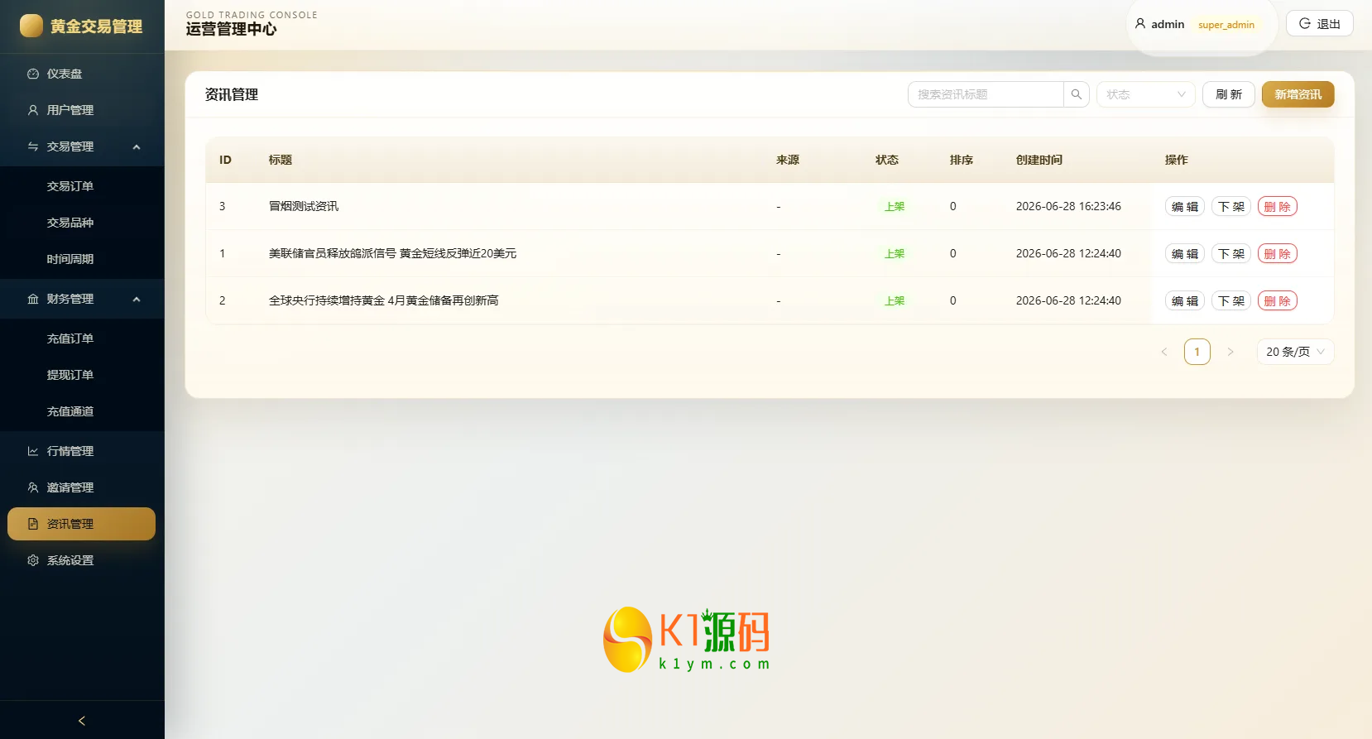
Task: Open 时间周期 submenu item
Action: tap(82, 259)
